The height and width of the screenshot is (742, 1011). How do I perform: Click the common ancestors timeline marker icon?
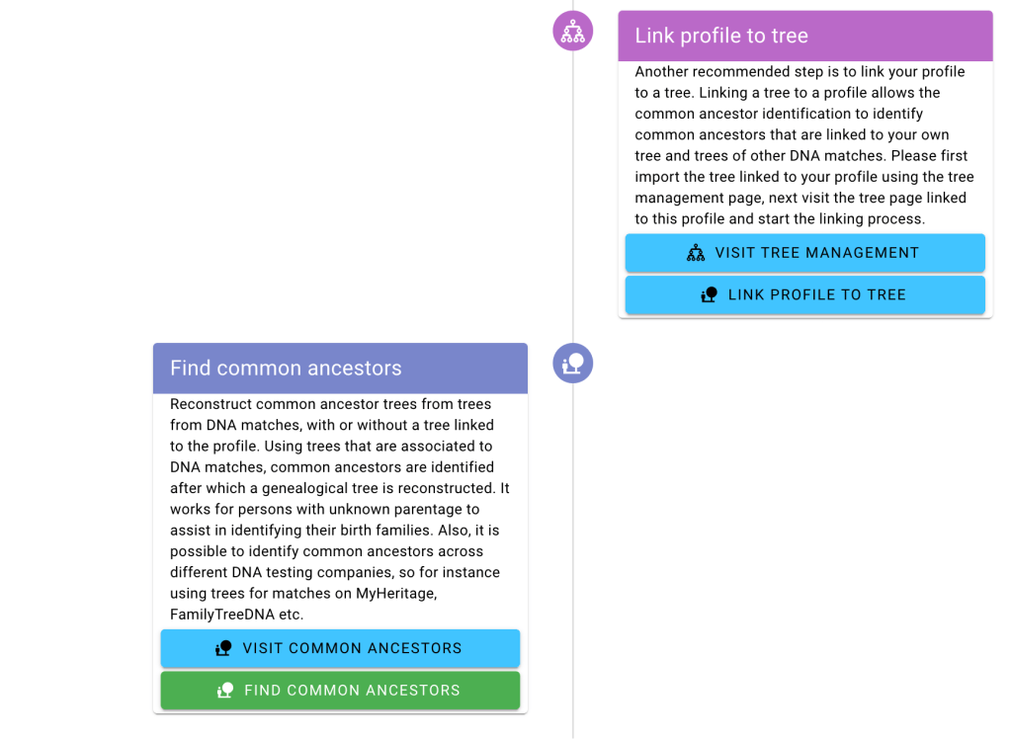pos(573,364)
